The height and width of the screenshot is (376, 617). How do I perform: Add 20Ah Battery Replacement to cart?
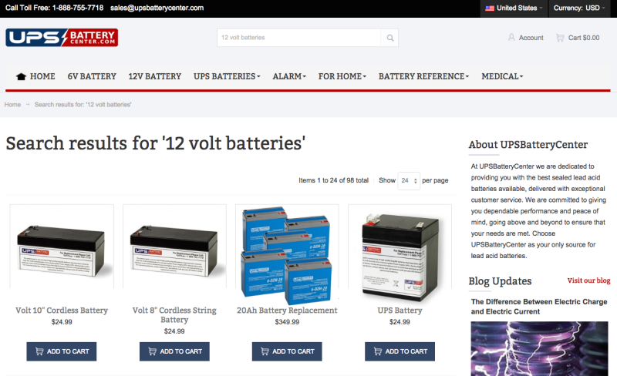pyautogui.click(x=287, y=351)
